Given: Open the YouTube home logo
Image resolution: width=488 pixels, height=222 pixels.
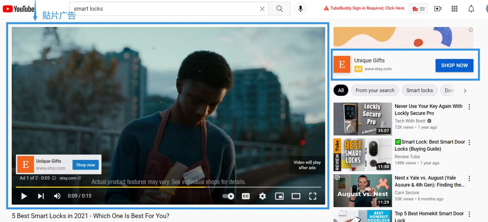Looking at the screenshot, I should pyautogui.click(x=18, y=9).
